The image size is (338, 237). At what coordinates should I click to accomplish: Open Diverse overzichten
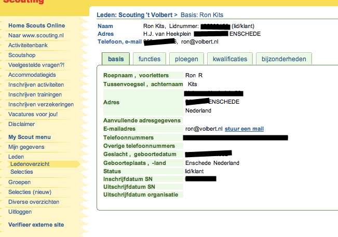34,202
